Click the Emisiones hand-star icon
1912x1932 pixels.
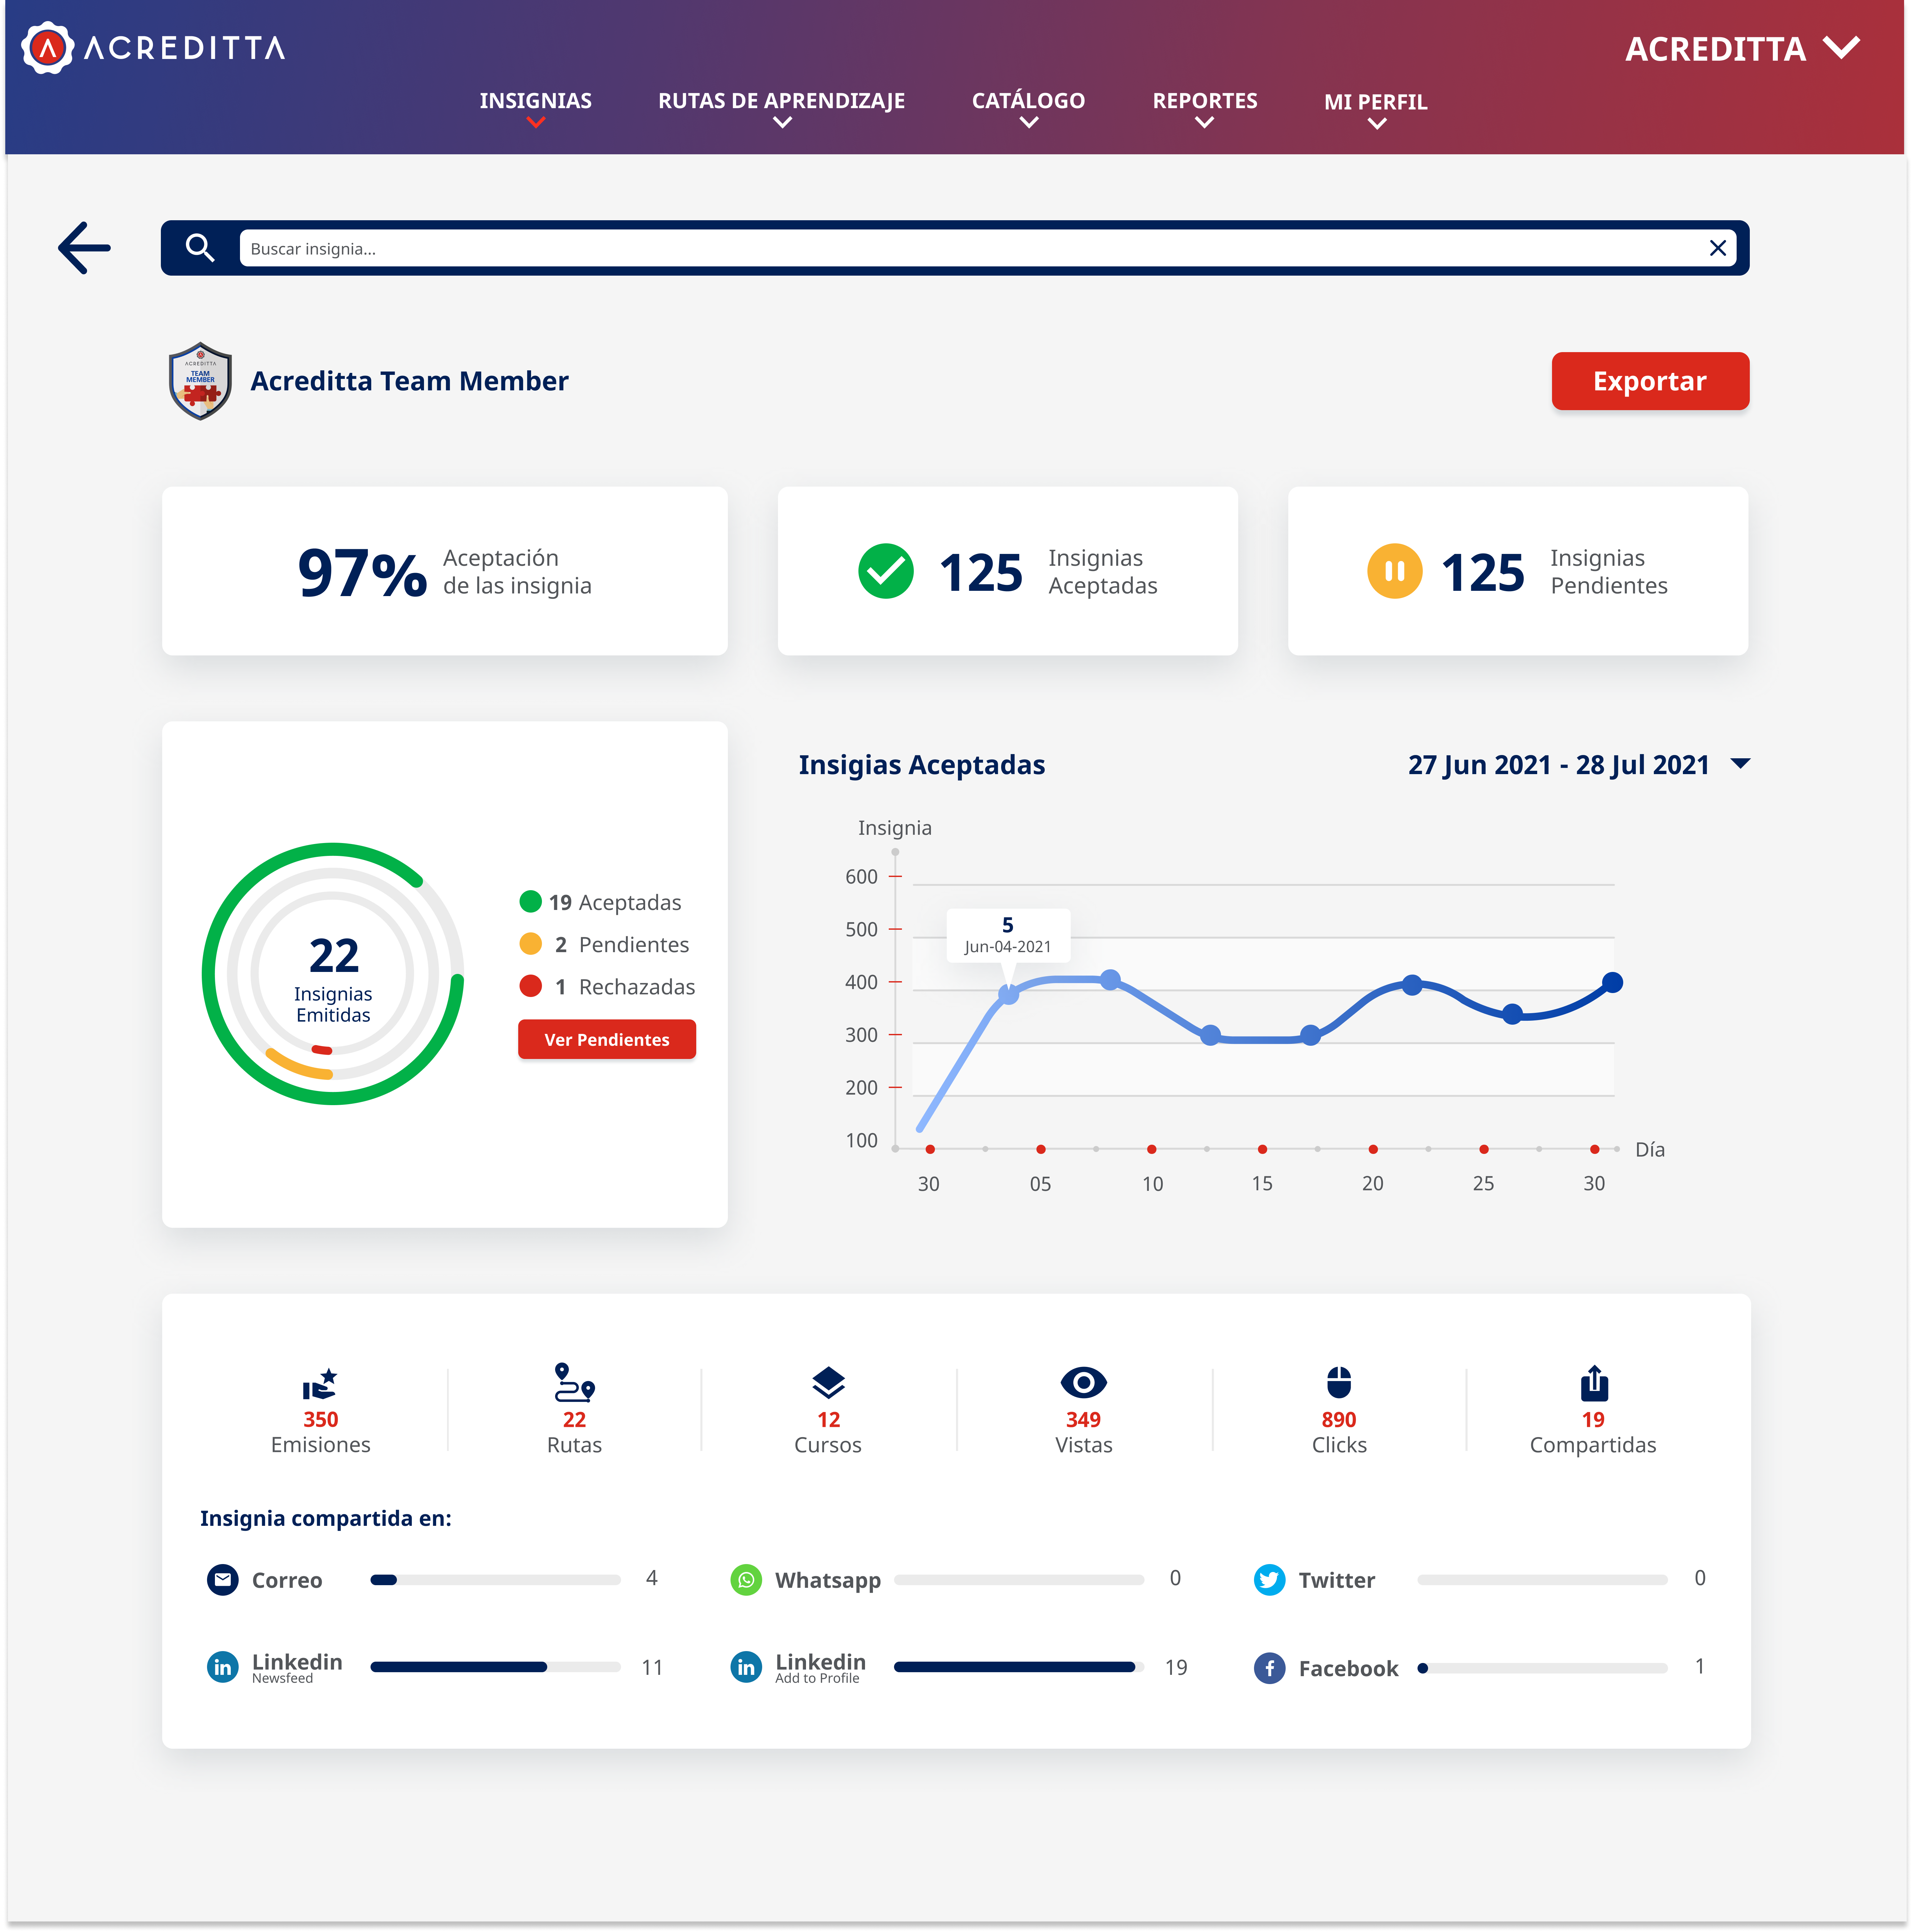[x=320, y=1384]
